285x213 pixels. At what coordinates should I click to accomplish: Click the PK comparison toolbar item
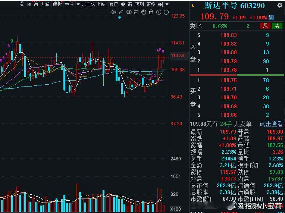(x=29, y=4)
